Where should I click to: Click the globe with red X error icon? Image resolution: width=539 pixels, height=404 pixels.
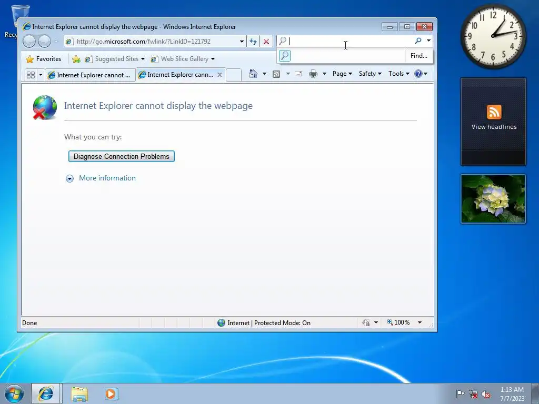coord(45,107)
